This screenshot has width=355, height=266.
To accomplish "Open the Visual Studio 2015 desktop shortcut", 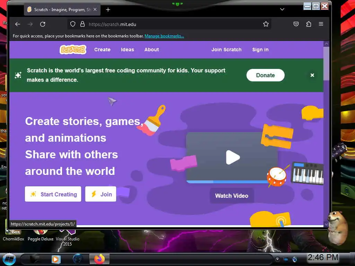I will 68,238.
